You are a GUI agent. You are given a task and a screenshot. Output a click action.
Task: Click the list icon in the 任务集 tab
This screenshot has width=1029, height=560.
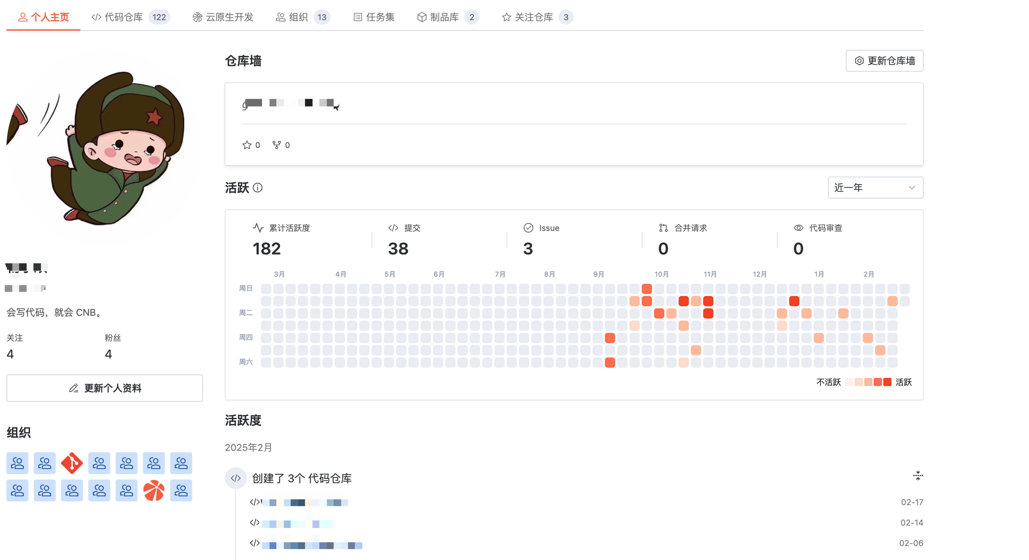point(358,17)
